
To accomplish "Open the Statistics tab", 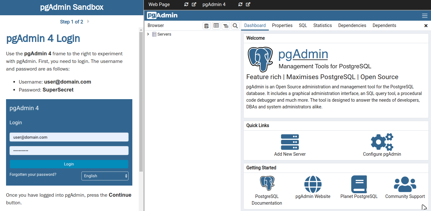I will point(323,25).
